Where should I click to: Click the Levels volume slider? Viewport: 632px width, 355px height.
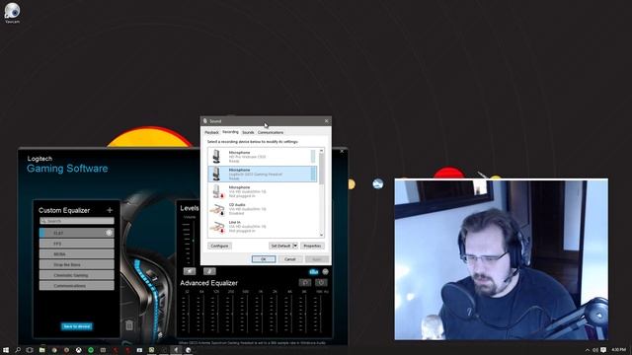(194, 241)
